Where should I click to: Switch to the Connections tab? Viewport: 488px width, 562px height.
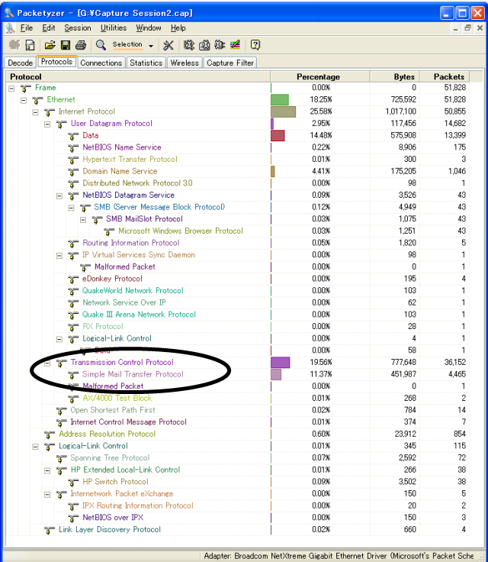click(x=101, y=63)
